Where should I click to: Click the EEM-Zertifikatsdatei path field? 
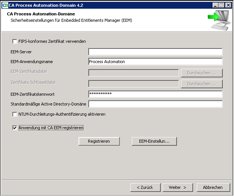tap(134, 73)
